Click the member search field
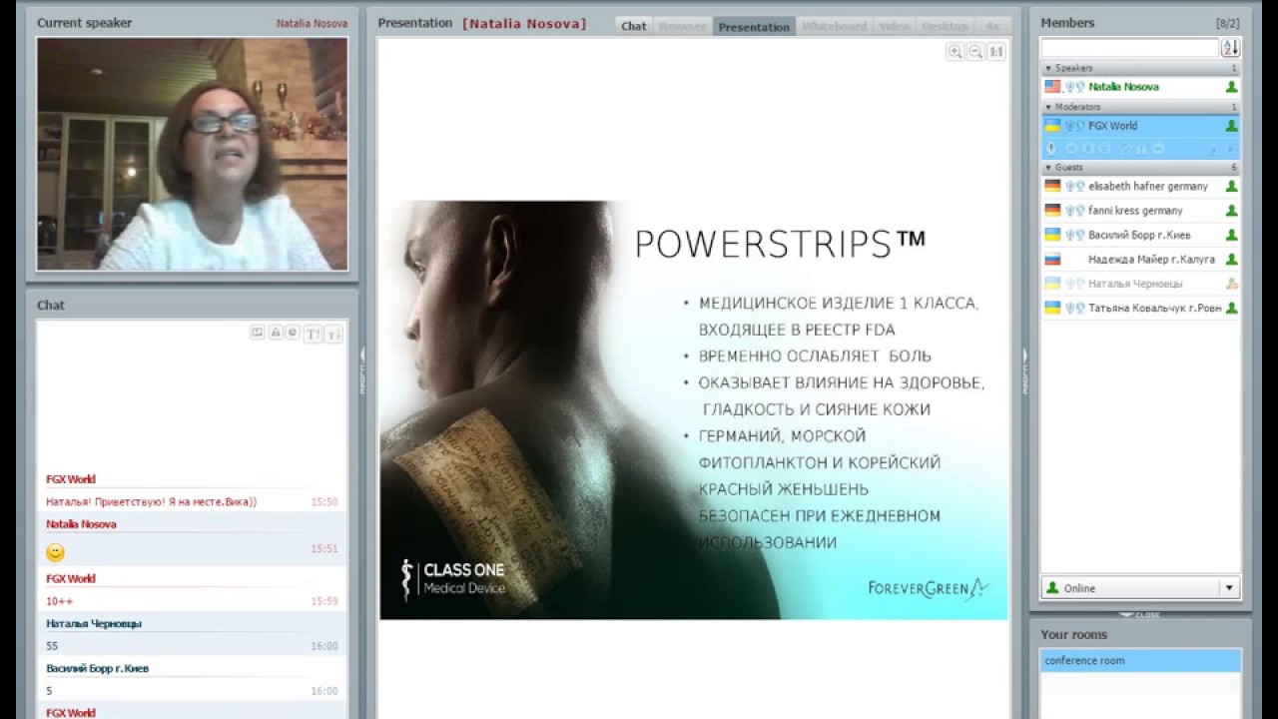This screenshot has width=1278, height=719. (1129, 48)
